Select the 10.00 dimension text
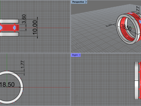This screenshot has width=141, height=106. [x=35, y=27]
